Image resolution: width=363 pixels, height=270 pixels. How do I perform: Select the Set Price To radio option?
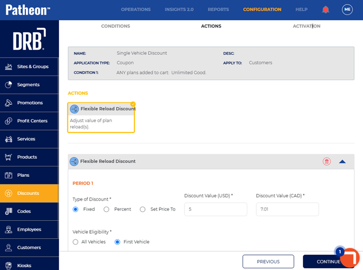pos(143,209)
